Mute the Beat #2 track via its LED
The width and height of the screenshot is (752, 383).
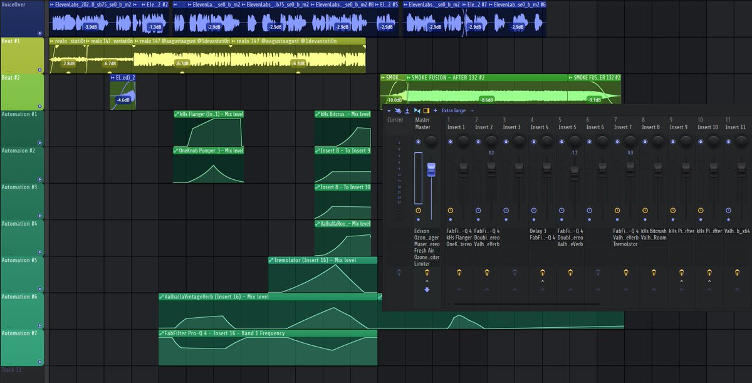(39, 105)
